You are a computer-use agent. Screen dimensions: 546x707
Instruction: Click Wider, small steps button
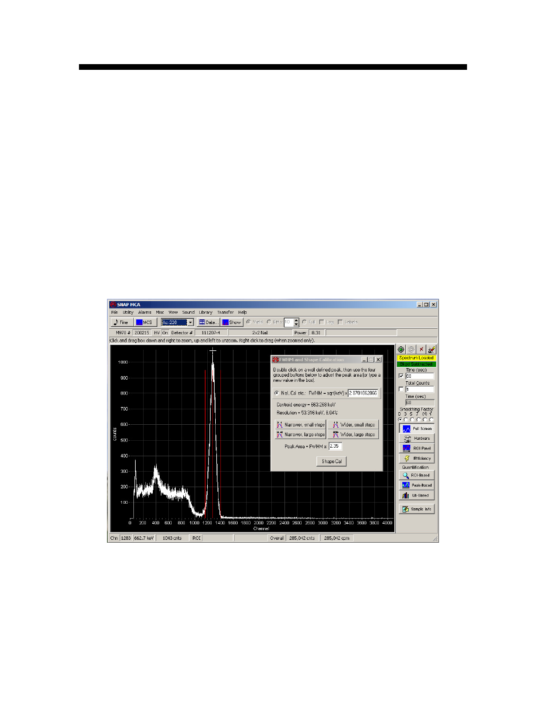pyautogui.click(x=354, y=425)
